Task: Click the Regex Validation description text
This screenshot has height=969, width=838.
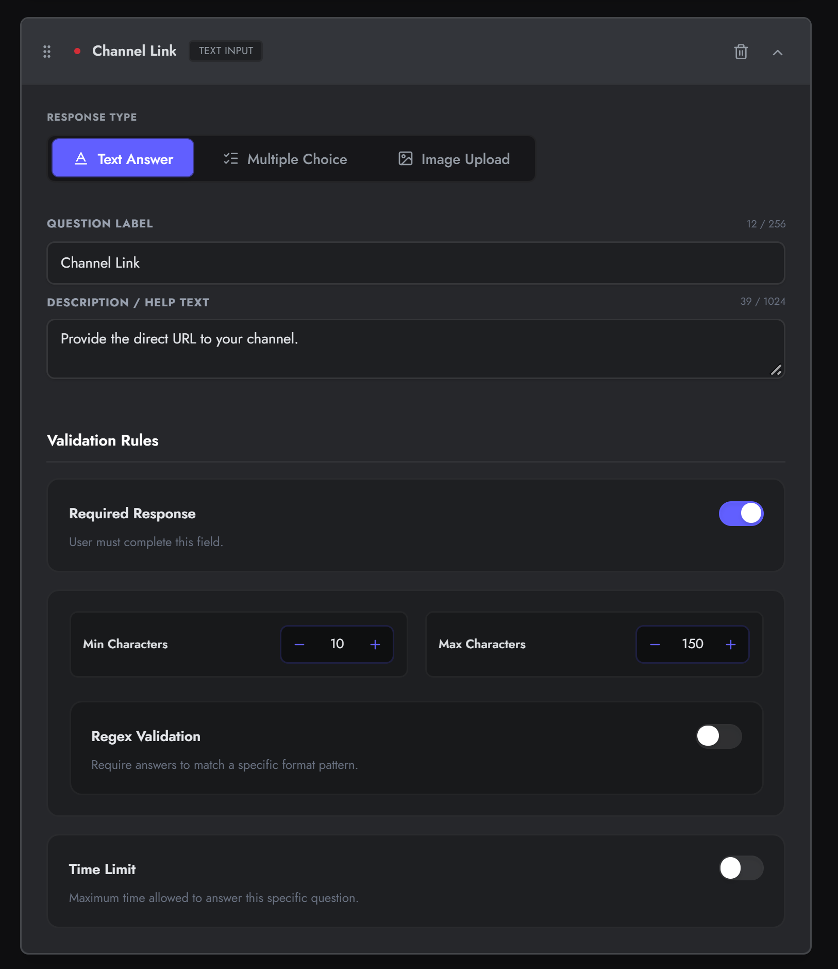Action: click(224, 765)
